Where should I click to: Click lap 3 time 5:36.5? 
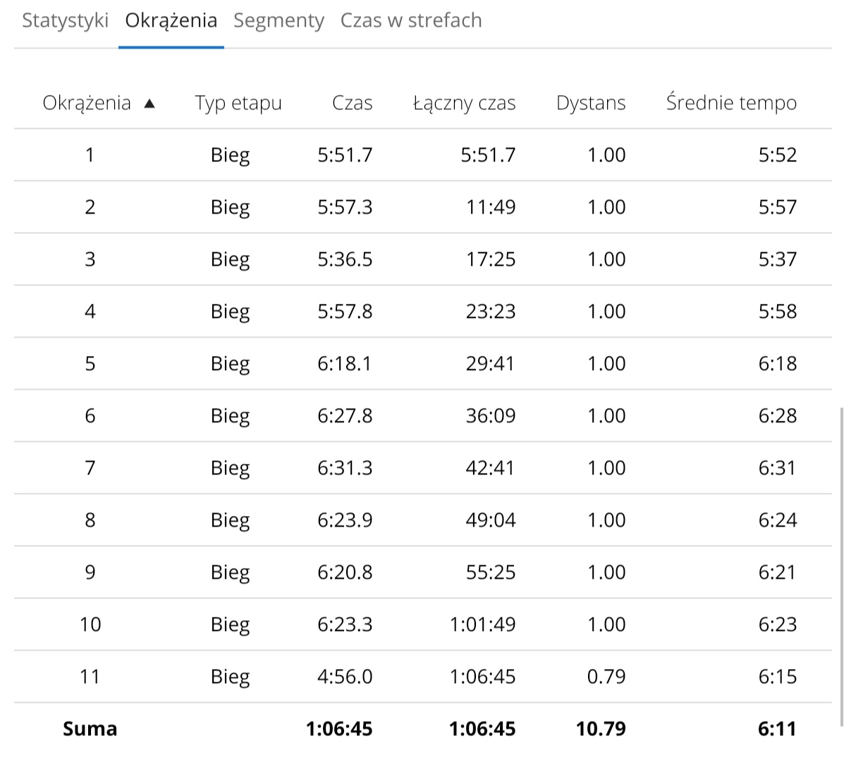click(345, 259)
